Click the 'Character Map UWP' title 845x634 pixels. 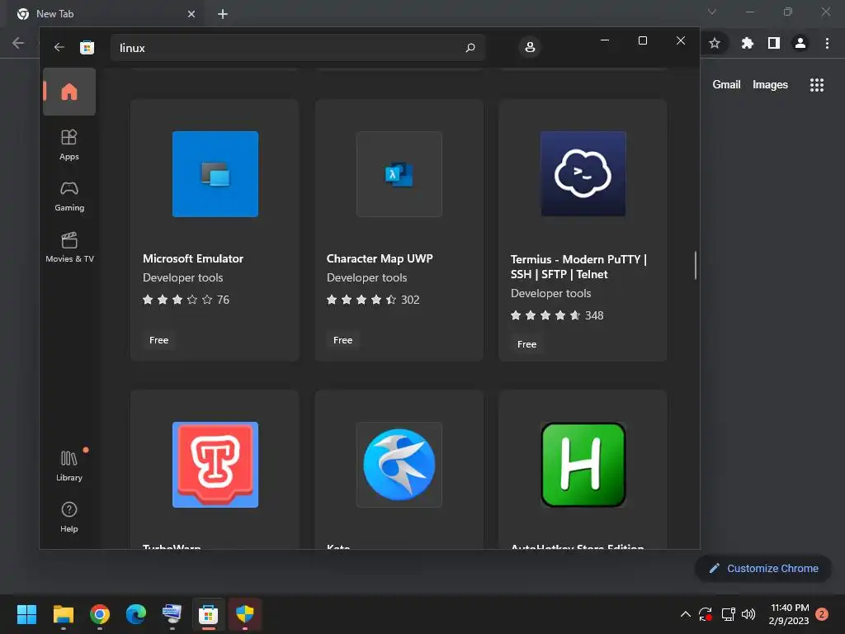[x=380, y=258]
